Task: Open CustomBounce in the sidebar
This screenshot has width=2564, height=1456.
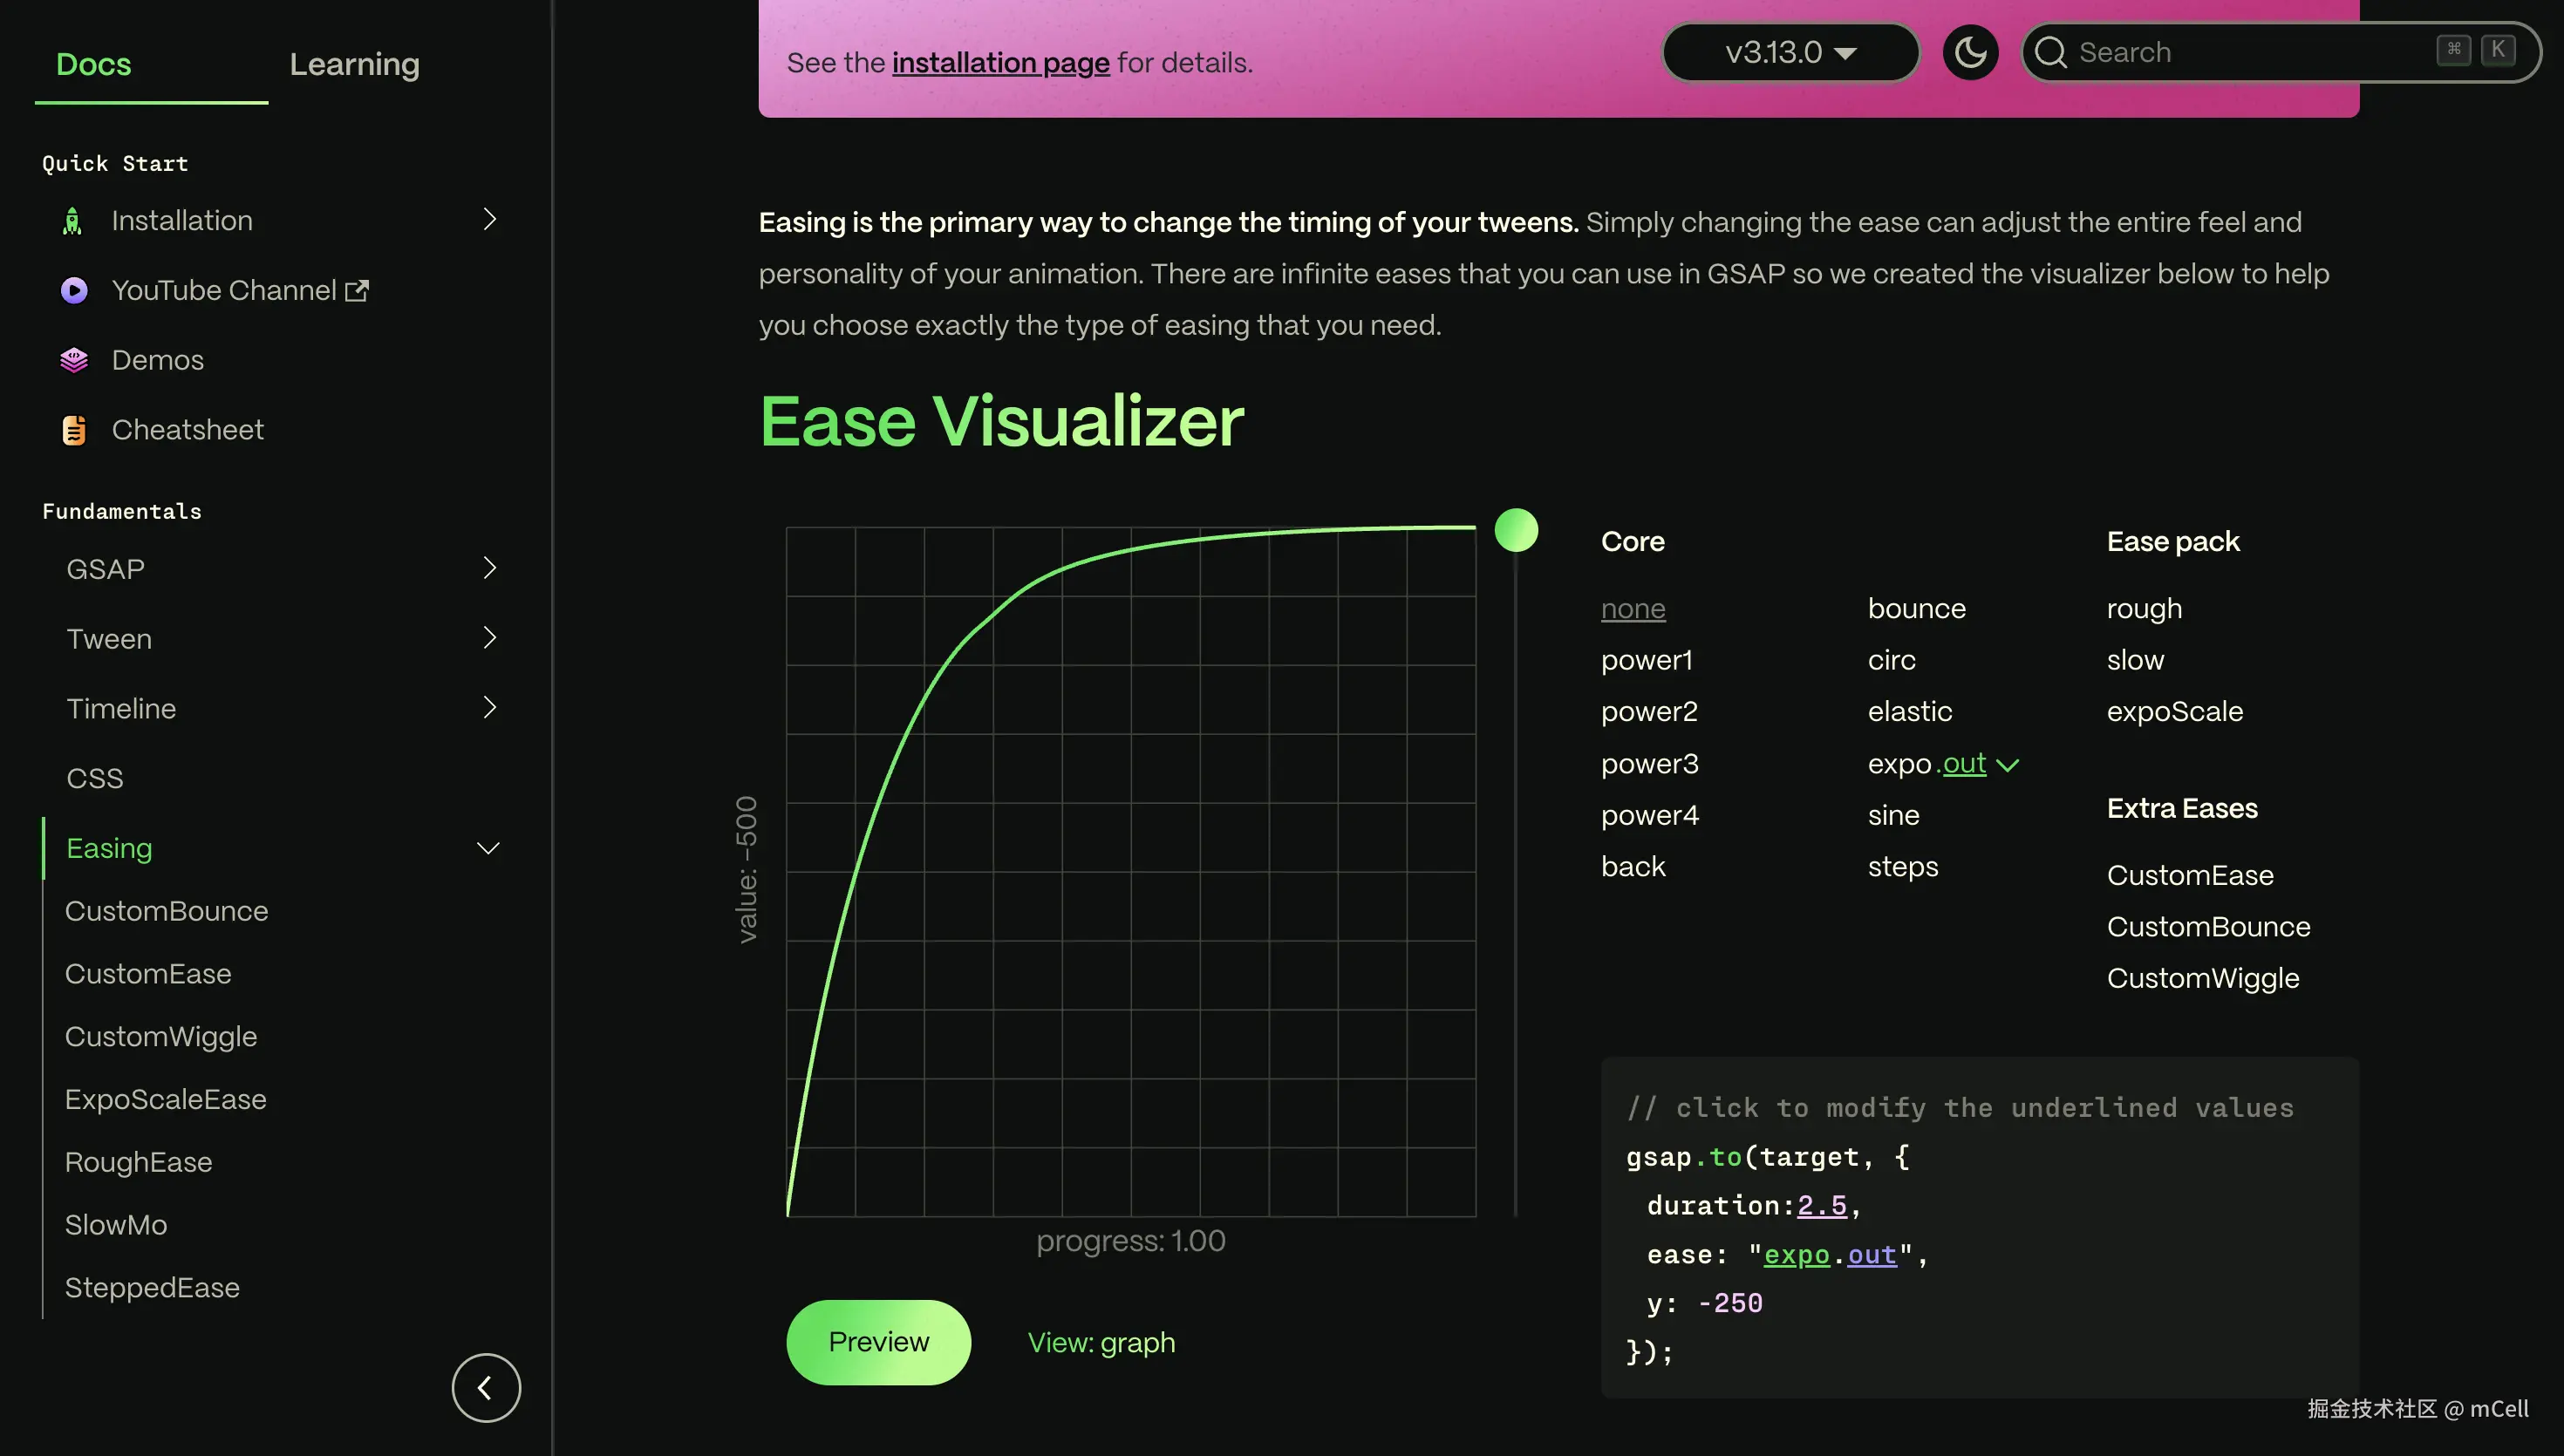Action: pyautogui.click(x=166, y=911)
